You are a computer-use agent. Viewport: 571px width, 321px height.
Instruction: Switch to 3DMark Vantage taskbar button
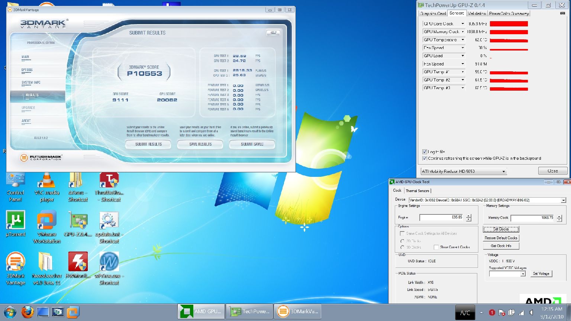click(297, 311)
